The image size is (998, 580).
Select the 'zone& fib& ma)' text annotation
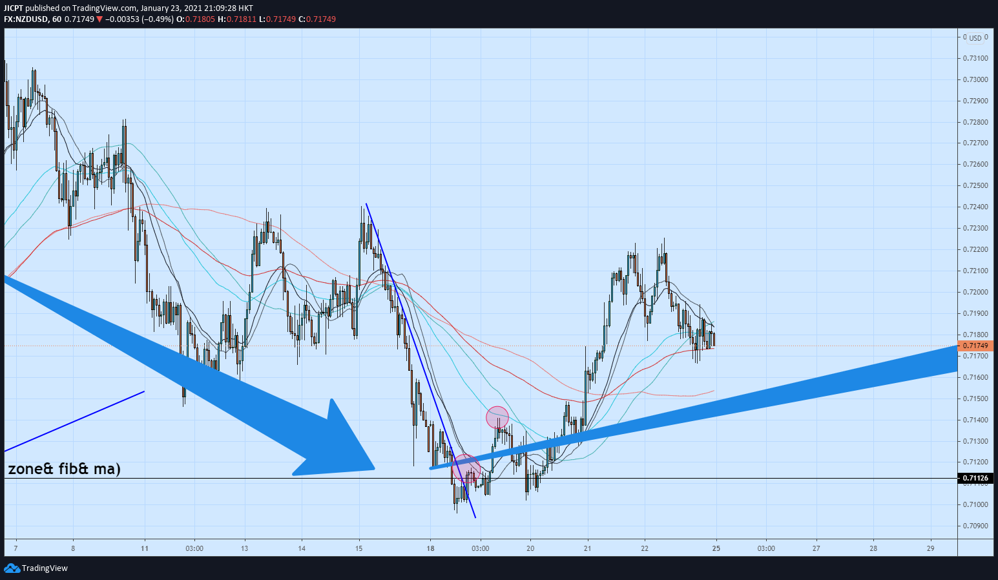click(64, 468)
